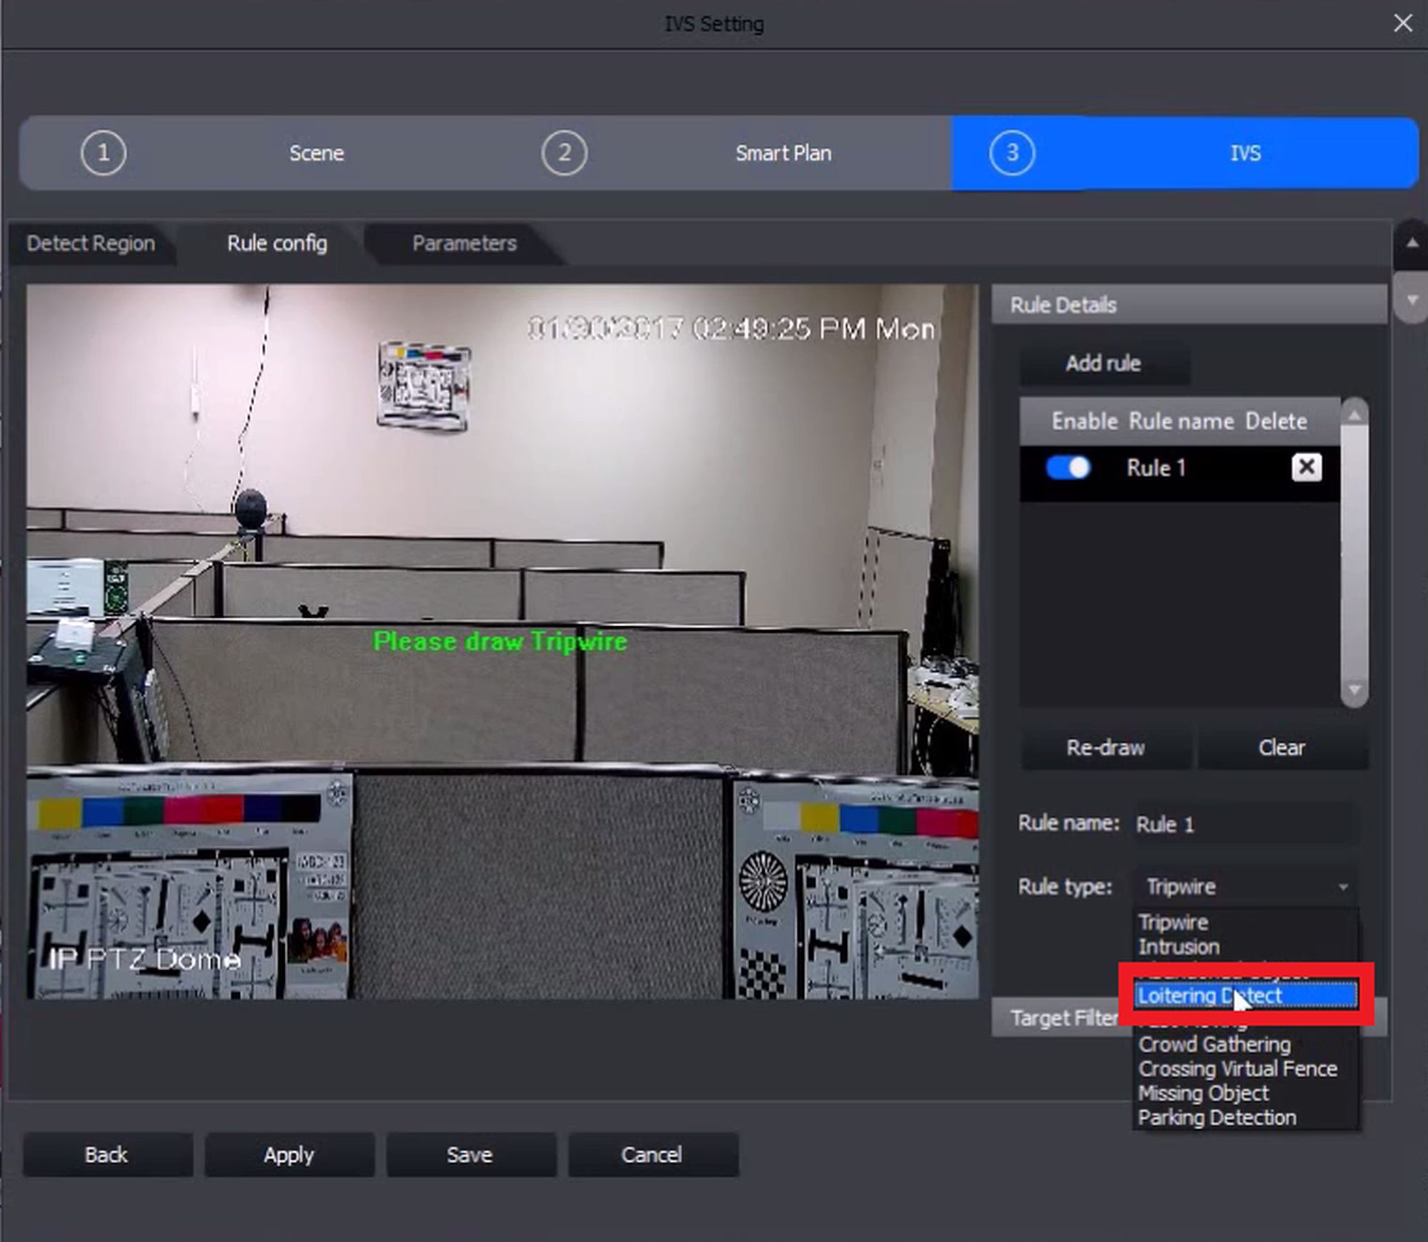Click step 1 circle for Scene
Image resolution: width=1428 pixels, height=1242 pixels.
pyautogui.click(x=104, y=153)
